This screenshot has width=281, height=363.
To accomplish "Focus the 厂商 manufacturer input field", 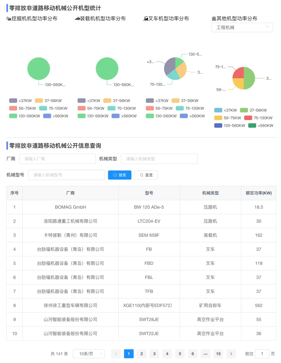I will point(58,159).
